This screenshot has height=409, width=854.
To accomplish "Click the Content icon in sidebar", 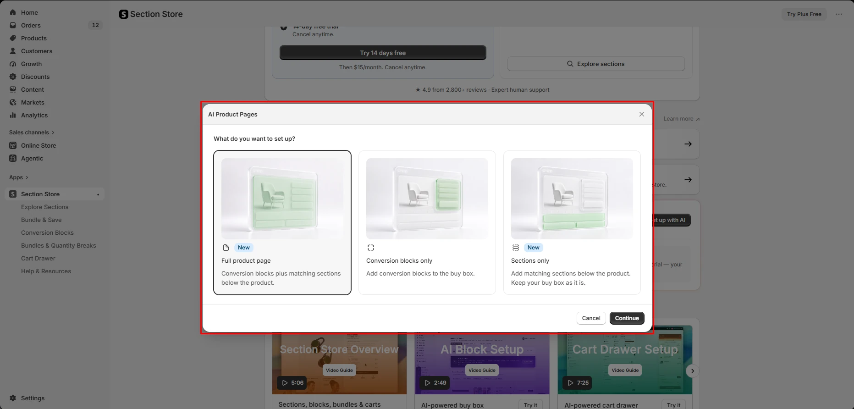I will click(13, 89).
